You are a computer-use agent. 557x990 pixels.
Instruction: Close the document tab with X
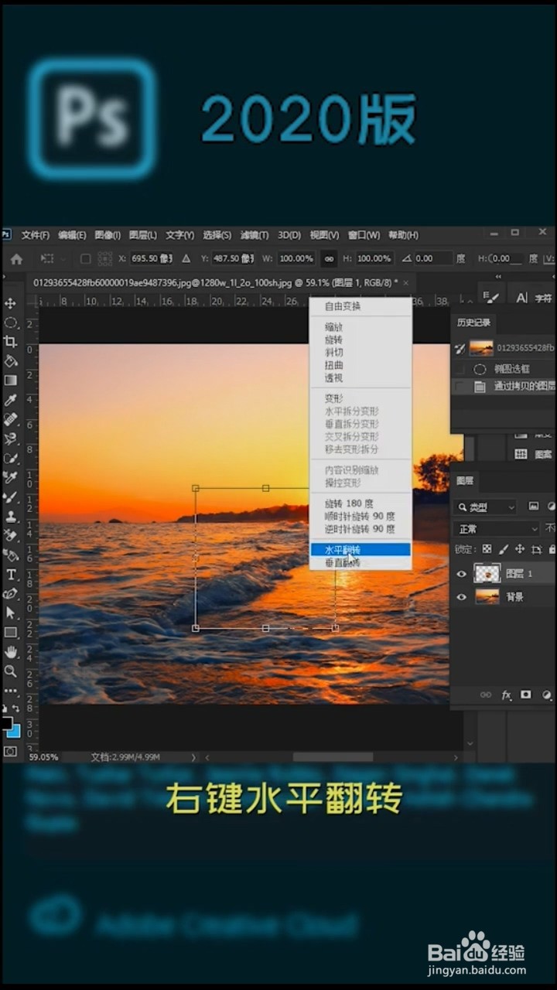point(406,282)
